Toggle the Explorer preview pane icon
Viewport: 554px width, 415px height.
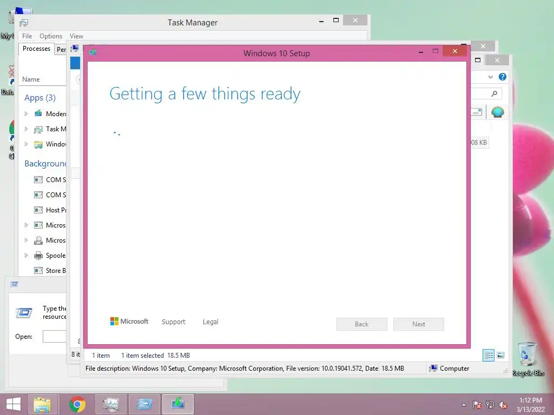coord(477,112)
